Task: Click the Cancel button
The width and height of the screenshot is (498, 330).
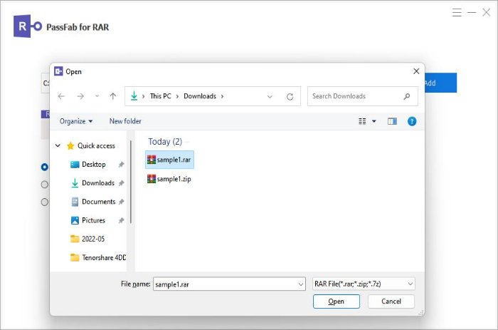Action: point(391,301)
